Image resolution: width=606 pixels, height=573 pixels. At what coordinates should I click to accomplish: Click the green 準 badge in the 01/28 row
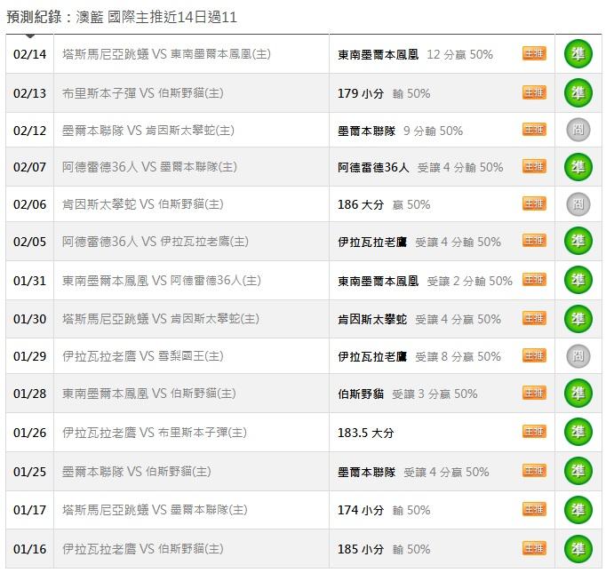point(578,394)
